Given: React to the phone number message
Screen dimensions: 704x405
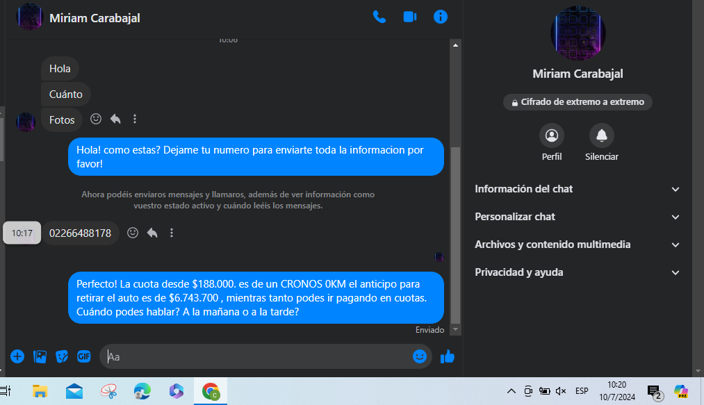Looking at the screenshot, I should click(x=133, y=233).
